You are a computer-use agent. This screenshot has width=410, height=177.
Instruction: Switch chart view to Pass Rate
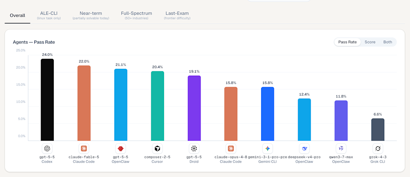347,42
